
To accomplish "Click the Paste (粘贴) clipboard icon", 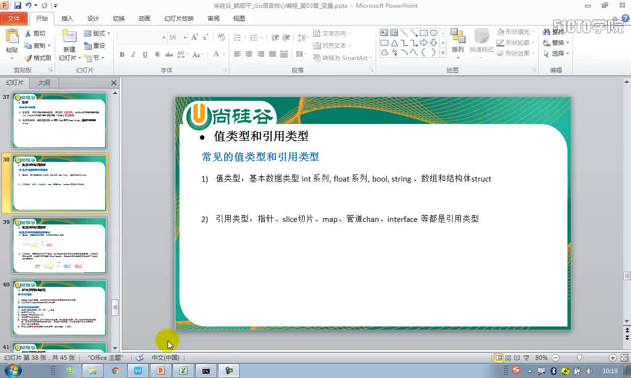I will [12, 37].
